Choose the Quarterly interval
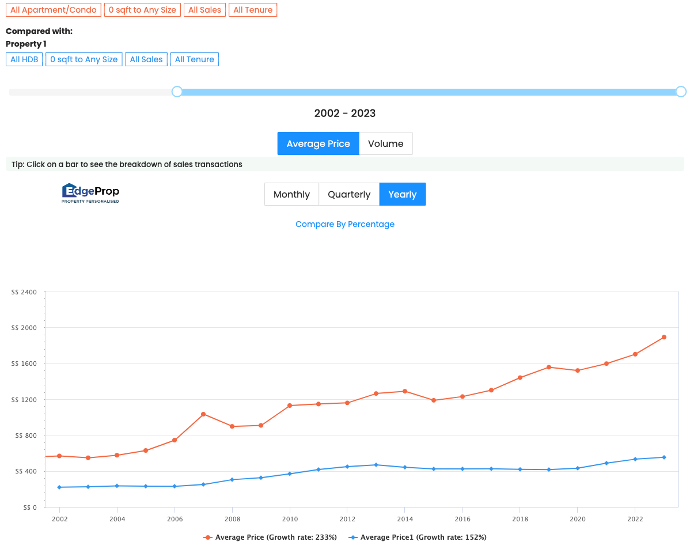Viewport: 690px width, 553px height. 348,194
